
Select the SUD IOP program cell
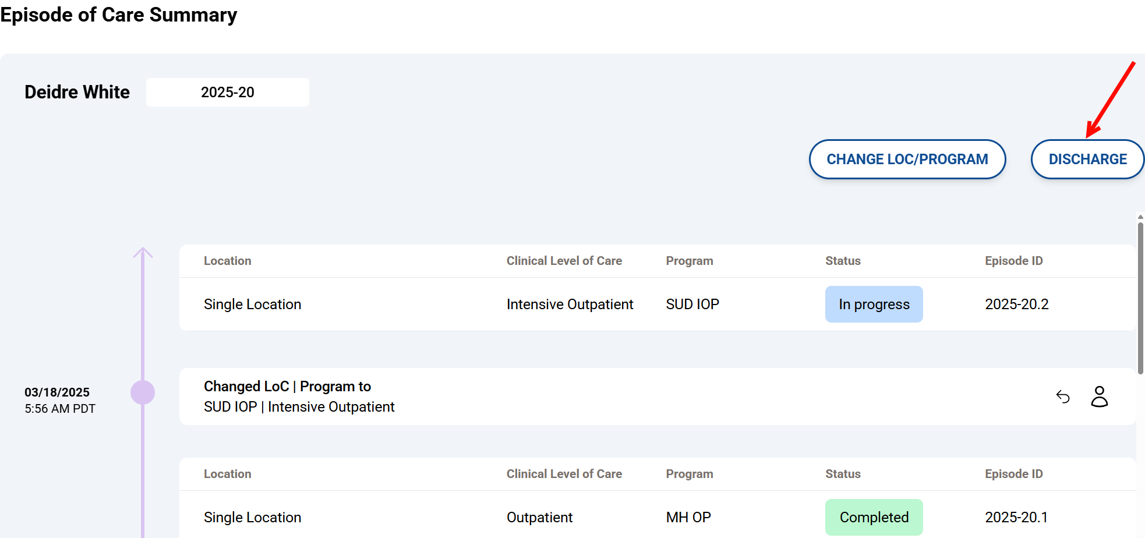(692, 304)
